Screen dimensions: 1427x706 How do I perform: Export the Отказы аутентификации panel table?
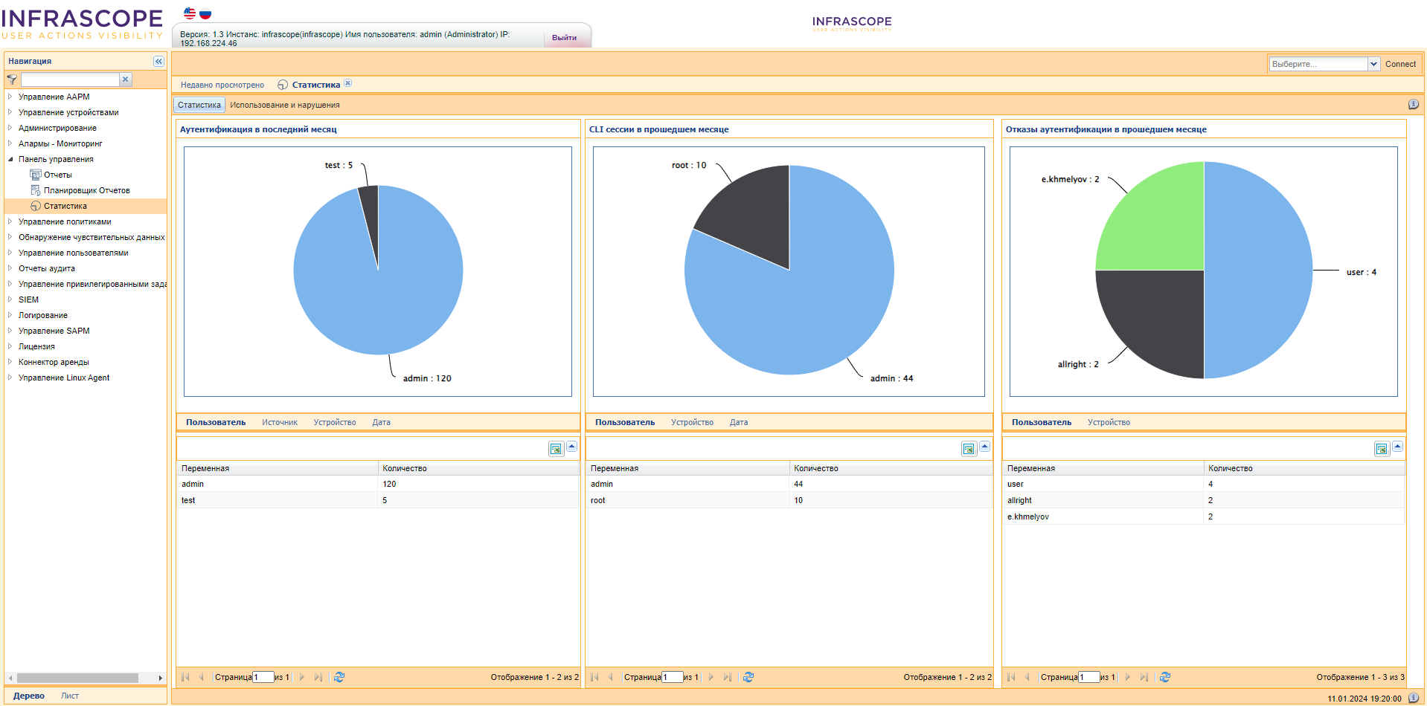click(x=1382, y=449)
